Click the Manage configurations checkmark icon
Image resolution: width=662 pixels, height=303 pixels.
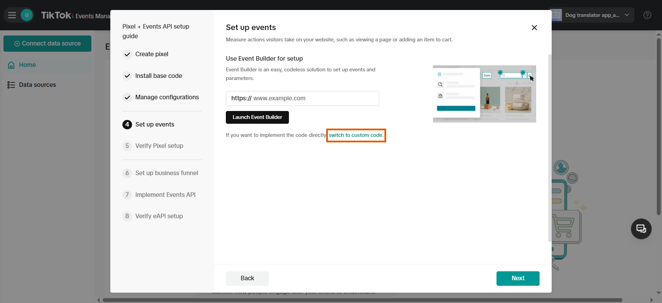127,97
